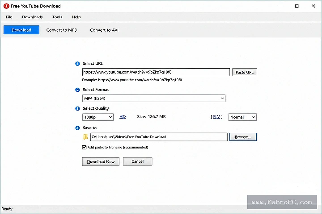
Task: Click the Paste URL button
Action: 244,72
